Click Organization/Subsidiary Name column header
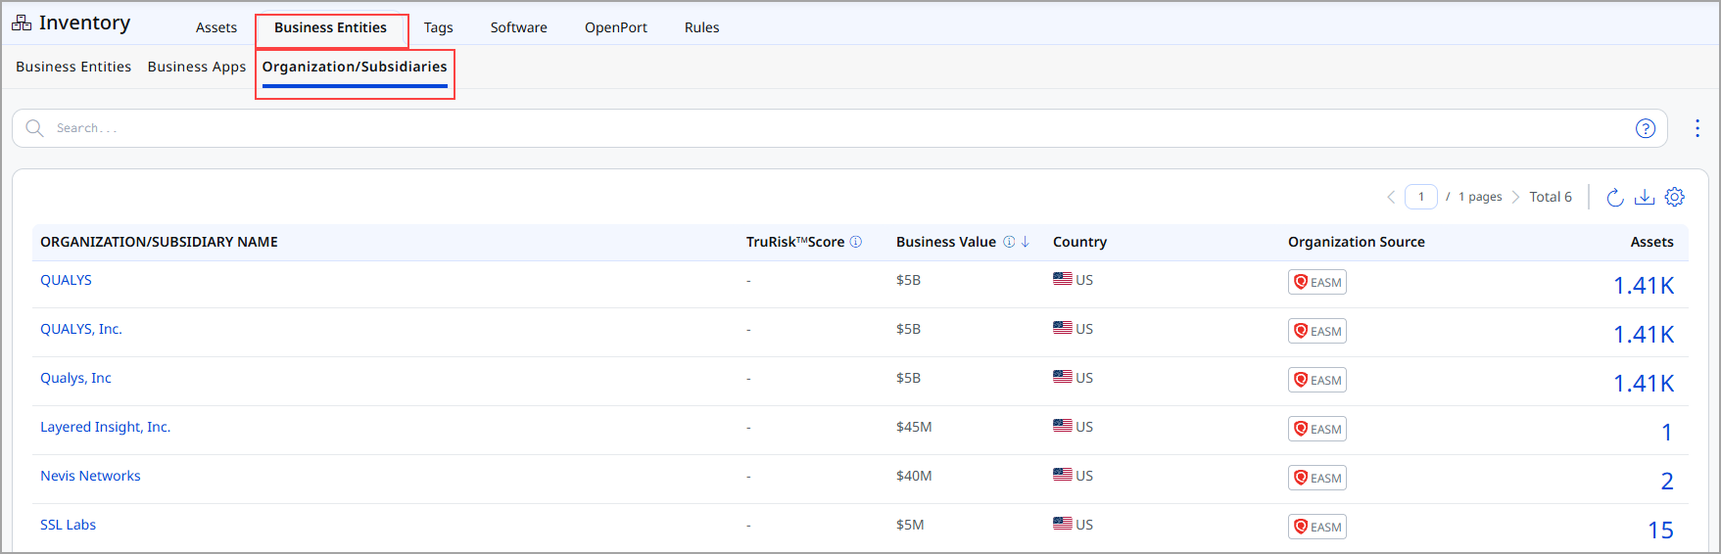Image resolution: width=1721 pixels, height=554 pixels. tap(159, 242)
